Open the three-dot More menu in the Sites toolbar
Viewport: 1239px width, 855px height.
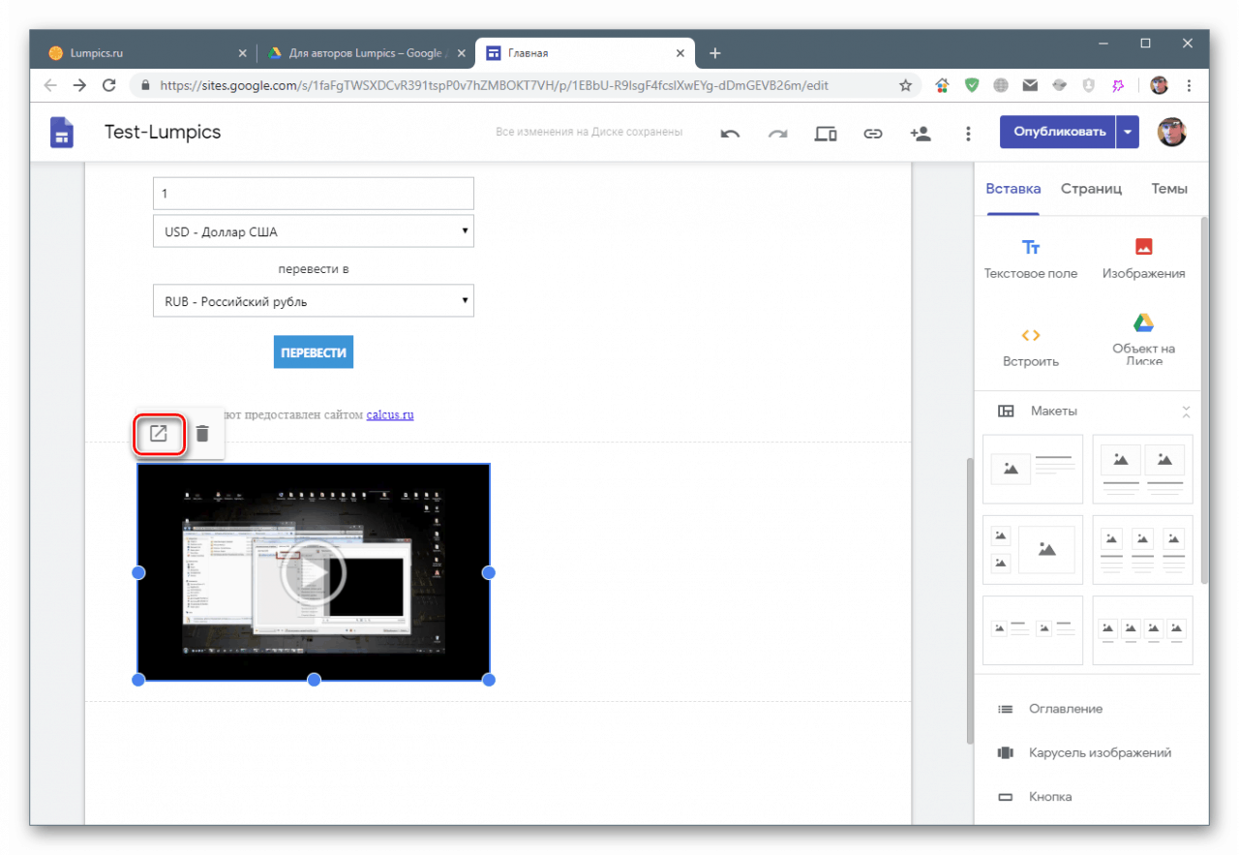click(968, 134)
